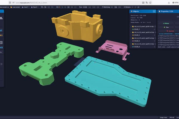Set Pool size to 512MB

pos(85,7)
